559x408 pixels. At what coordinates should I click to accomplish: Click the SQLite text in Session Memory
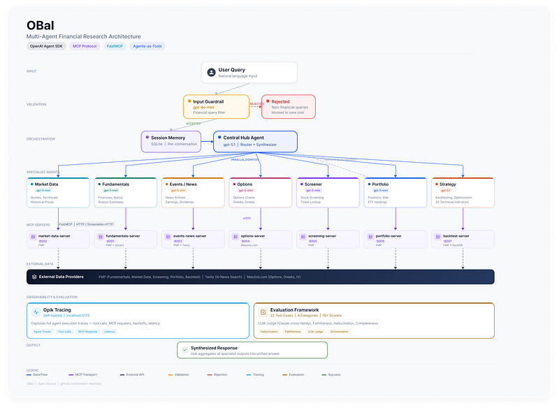[x=157, y=145]
